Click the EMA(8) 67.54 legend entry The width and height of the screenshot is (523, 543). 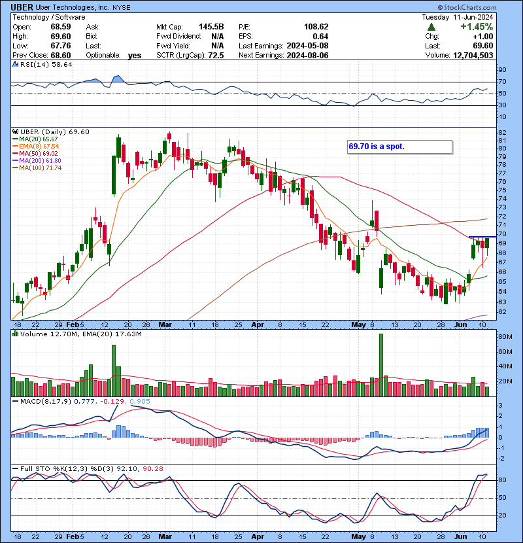36,146
